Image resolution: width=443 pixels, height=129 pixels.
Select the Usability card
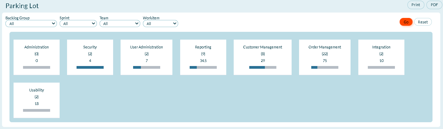pyautogui.click(x=37, y=100)
